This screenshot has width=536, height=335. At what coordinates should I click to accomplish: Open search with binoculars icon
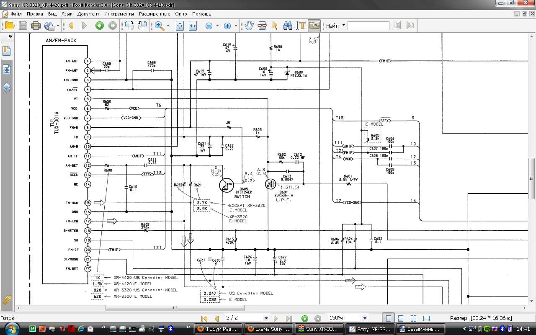point(288,26)
